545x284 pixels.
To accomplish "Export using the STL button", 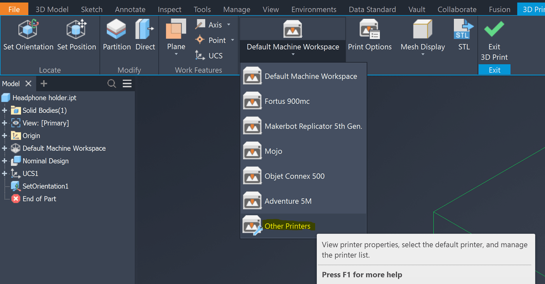I will (464, 36).
